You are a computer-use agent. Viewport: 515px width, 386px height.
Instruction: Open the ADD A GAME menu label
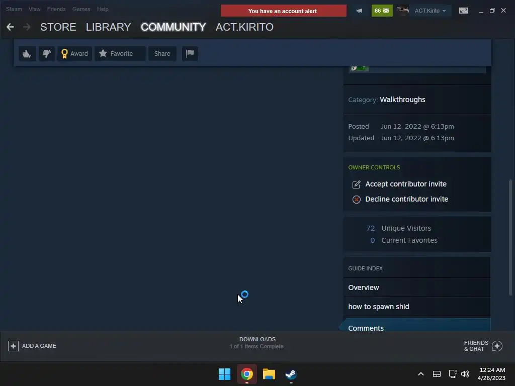click(39, 346)
